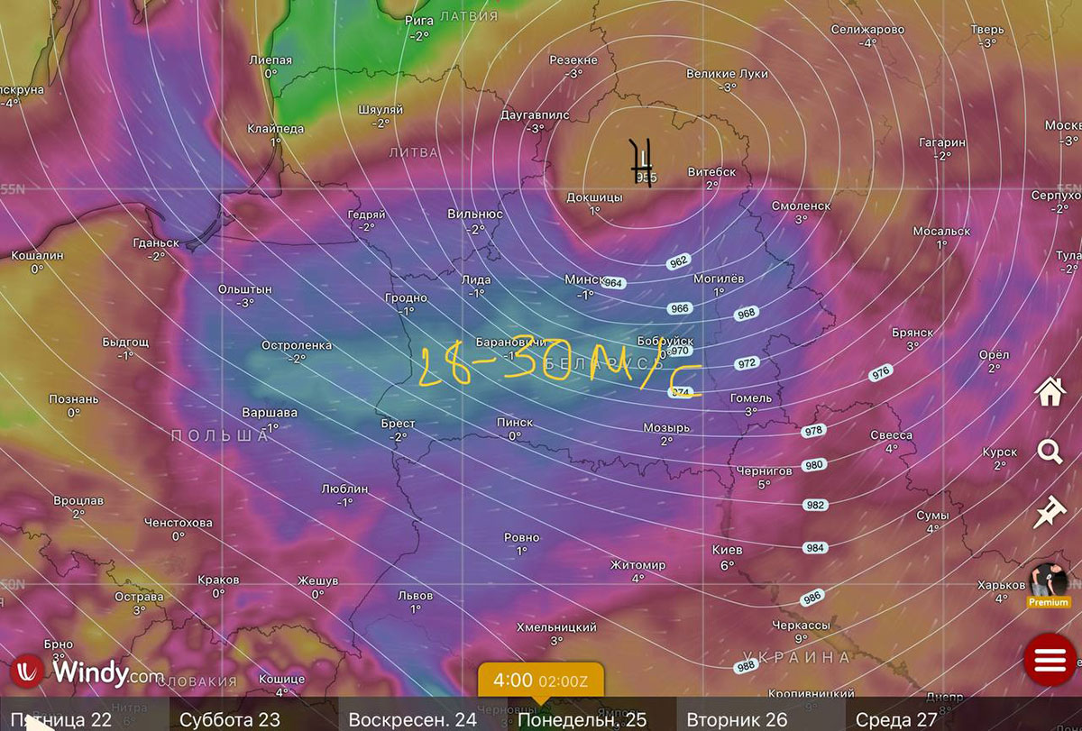Select the Клайпеда city label

point(275,128)
